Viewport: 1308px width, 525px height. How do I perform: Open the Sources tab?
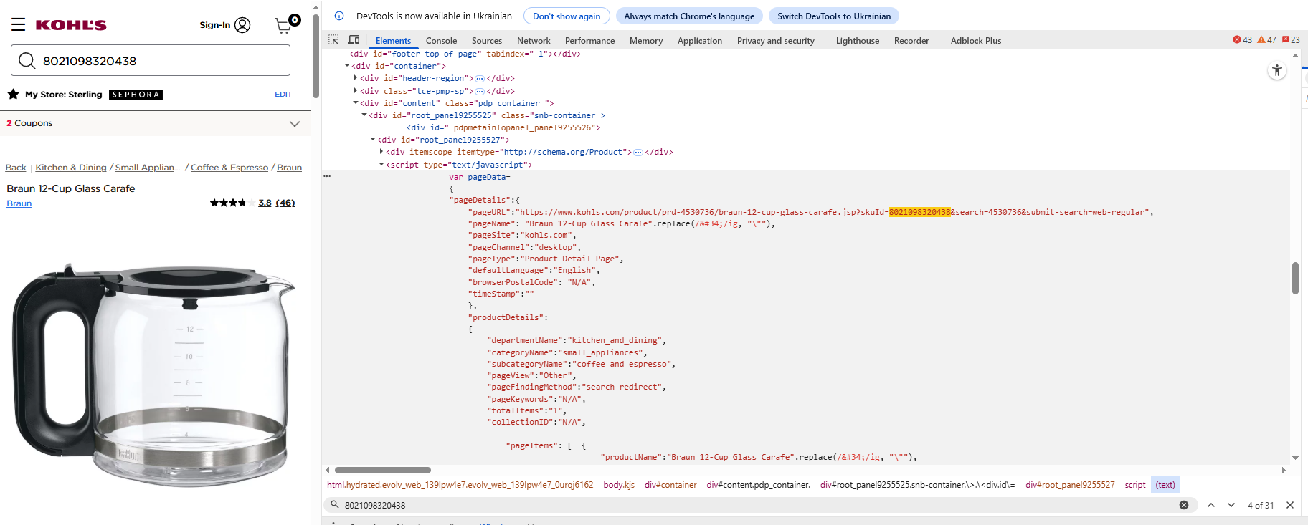[x=487, y=41]
